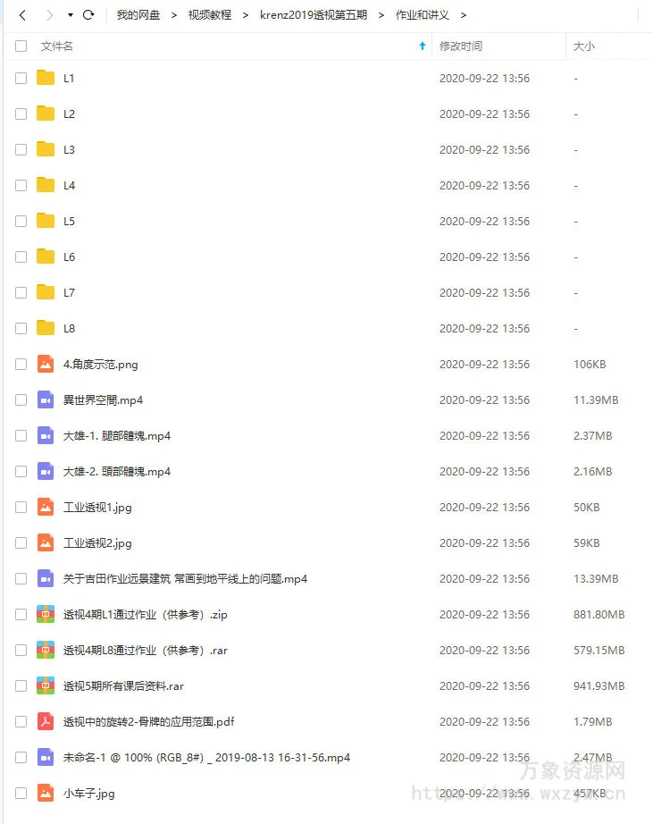This screenshot has height=824, width=653.
Task: Open the 4.角度示范.png image icon
Action: 46,364
